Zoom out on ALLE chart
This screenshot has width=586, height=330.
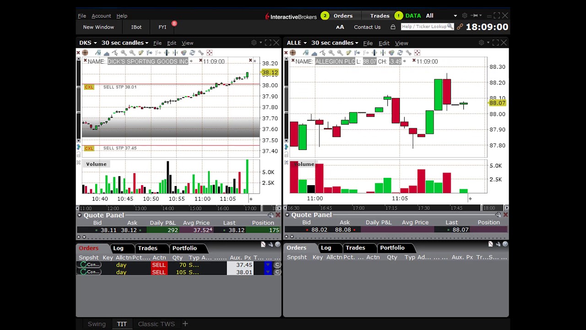pyautogui.click(x=340, y=53)
